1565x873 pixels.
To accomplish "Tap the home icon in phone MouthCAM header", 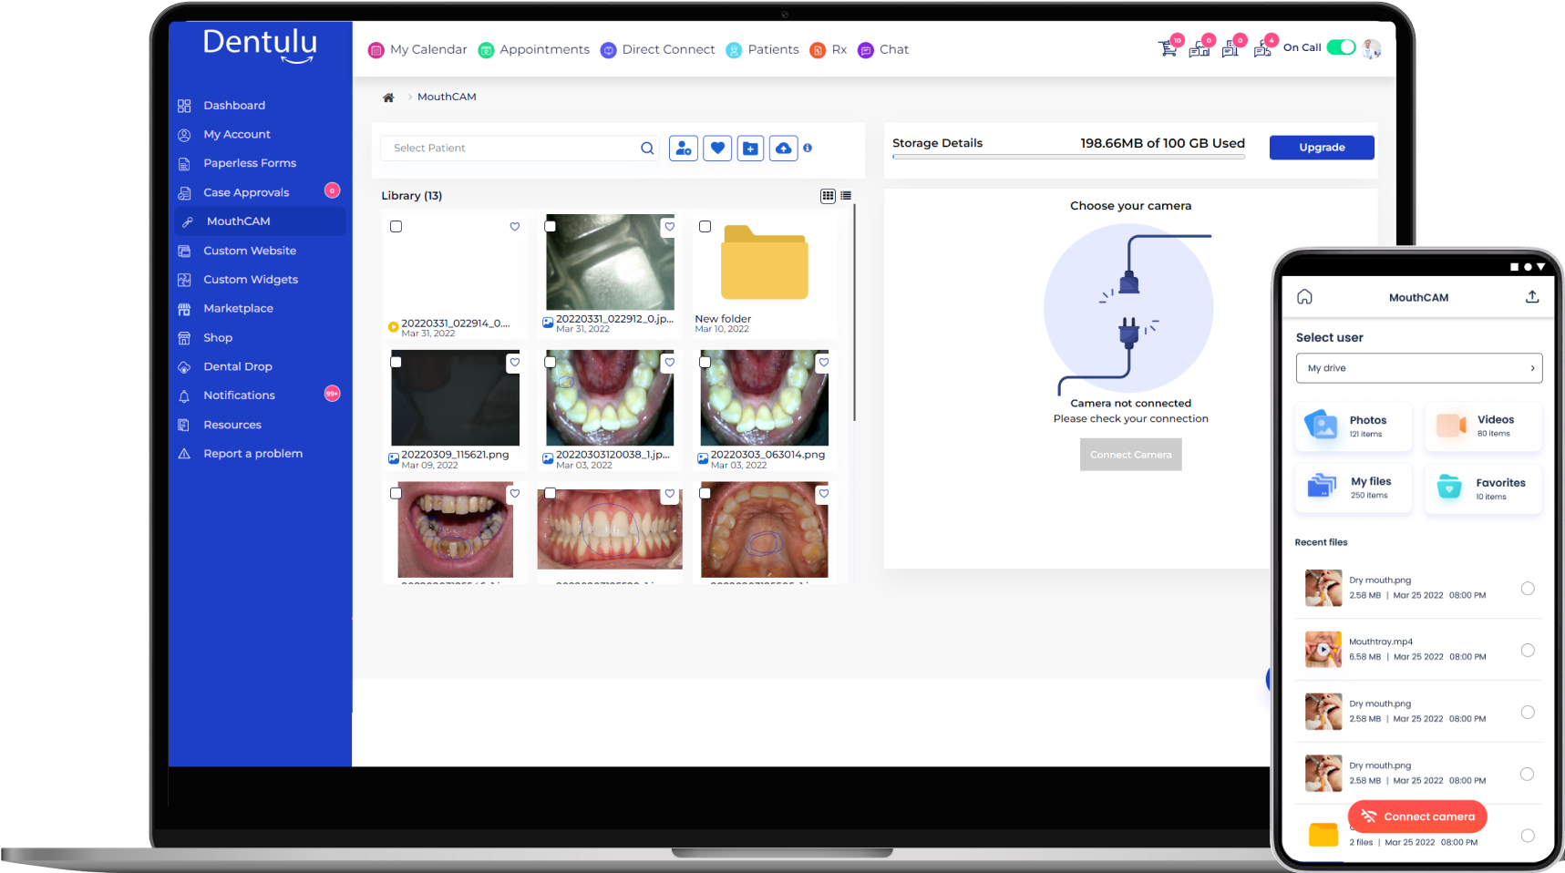I will pos(1304,297).
